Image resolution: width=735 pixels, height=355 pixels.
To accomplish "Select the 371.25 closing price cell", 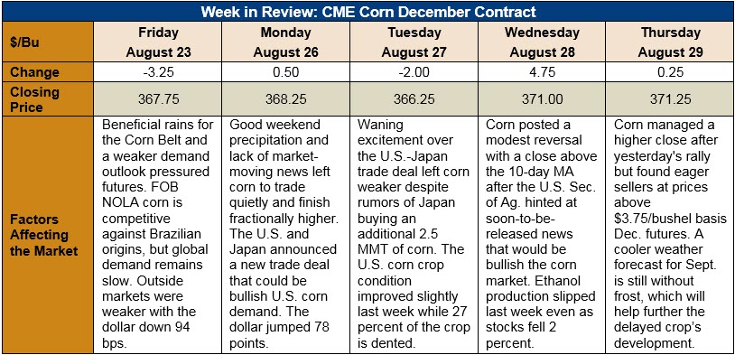I will 670,99.
